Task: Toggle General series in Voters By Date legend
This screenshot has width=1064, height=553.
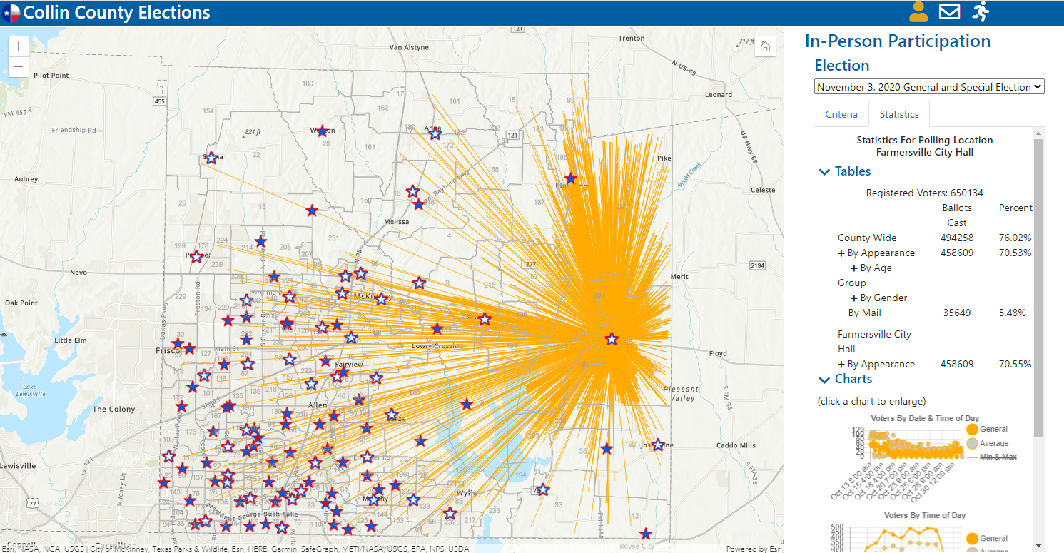Action: pos(986,430)
